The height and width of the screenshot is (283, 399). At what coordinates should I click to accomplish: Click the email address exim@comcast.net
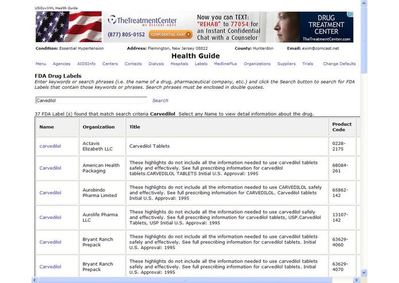(x=320, y=48)
